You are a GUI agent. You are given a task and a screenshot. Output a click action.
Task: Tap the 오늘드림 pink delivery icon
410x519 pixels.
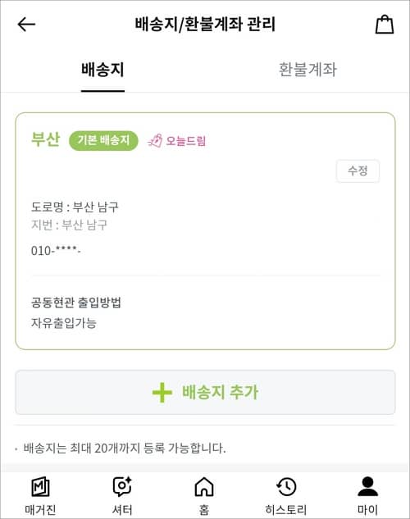point(155,141)
